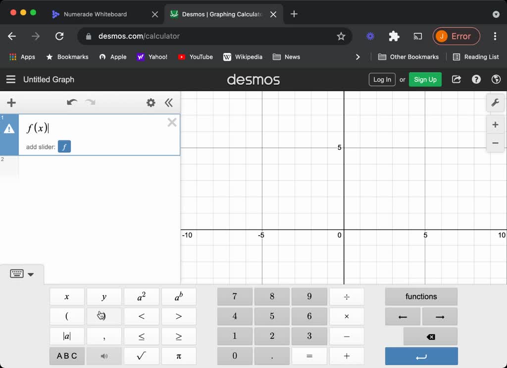Tap the backspace key
Image resolution: width=507 pixels, height=368 pixels.
point(430,336)
